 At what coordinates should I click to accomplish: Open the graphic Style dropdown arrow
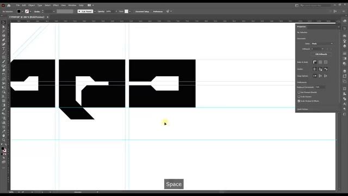[x=129, y=11]
